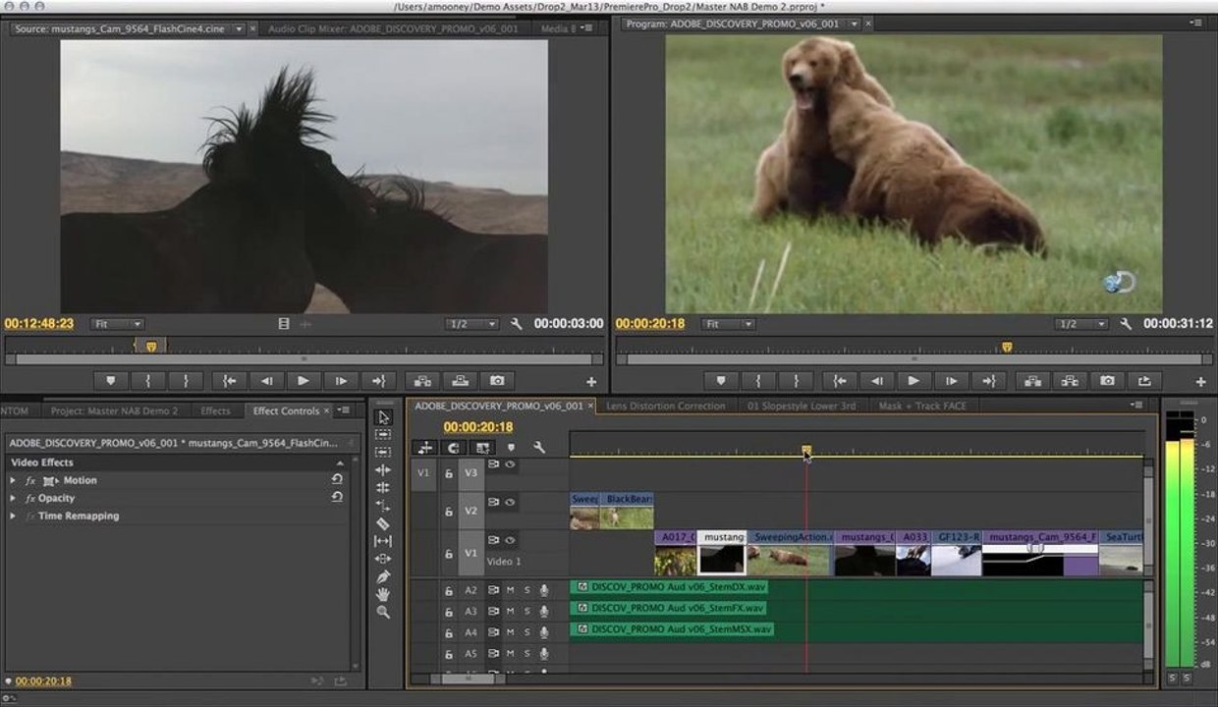
Task: Select the Pen tool in toolbox
Action: coord(383,576)
